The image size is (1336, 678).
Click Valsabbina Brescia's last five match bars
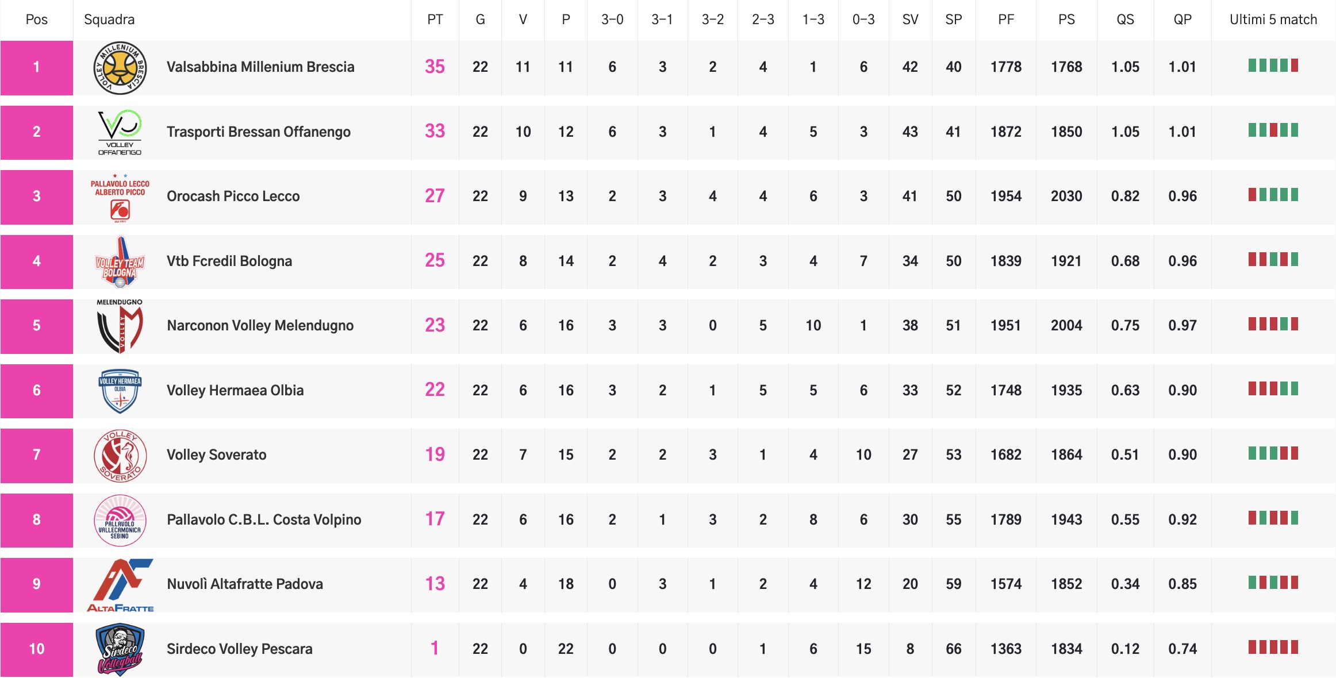1273,66
